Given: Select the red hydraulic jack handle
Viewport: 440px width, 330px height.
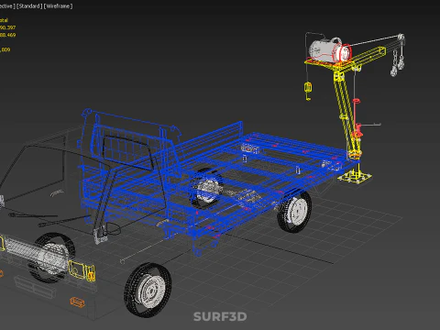Looking at the screenshot, I should point(357,119).
